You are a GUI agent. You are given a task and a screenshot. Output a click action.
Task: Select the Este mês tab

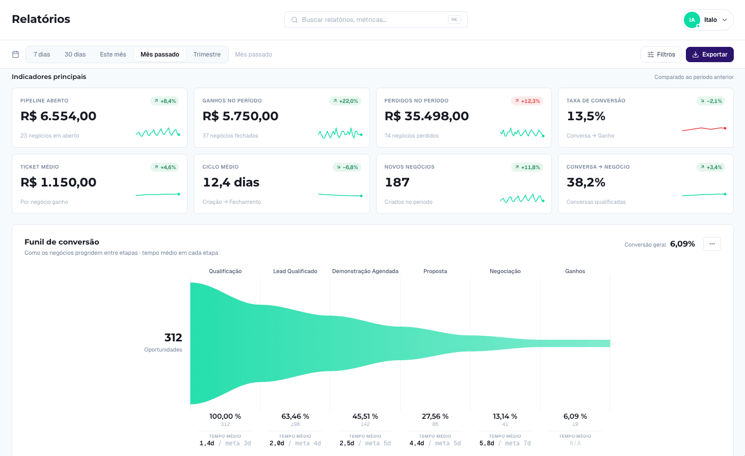point(113,55)
